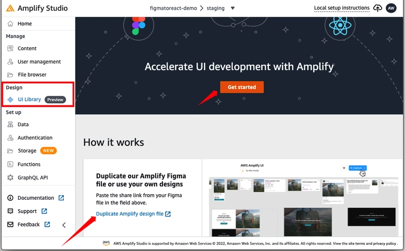Click the figmatoreact-demo app name
The width and height of the screenshot is (405, 251).
pyautogui.click(x=173, y=8)
